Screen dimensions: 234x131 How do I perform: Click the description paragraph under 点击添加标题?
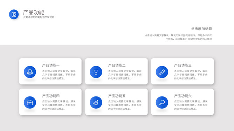[x=178, y=37]
